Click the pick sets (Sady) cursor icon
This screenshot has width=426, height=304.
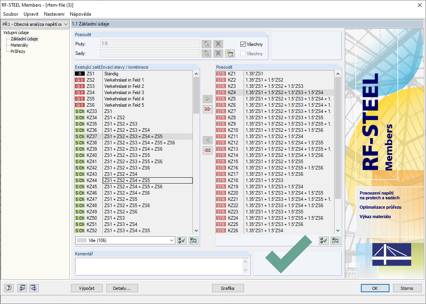[206, 53]
